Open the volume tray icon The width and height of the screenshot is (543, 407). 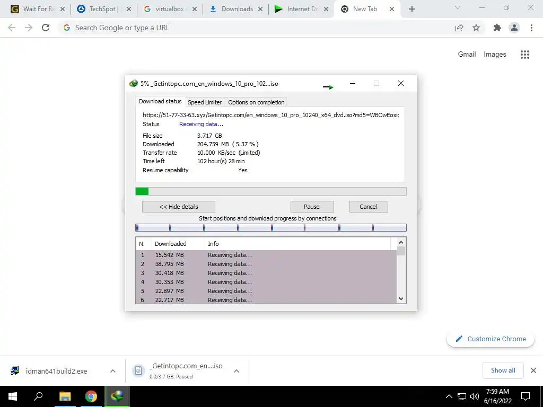(475, 396)
